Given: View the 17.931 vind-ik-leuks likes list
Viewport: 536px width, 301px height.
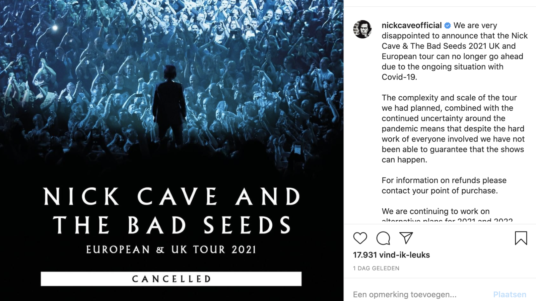Looking at the screenshot, I should tap(391, 255).
